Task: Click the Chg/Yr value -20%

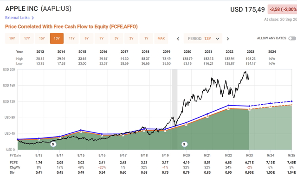Action: (x=102, y=168)
